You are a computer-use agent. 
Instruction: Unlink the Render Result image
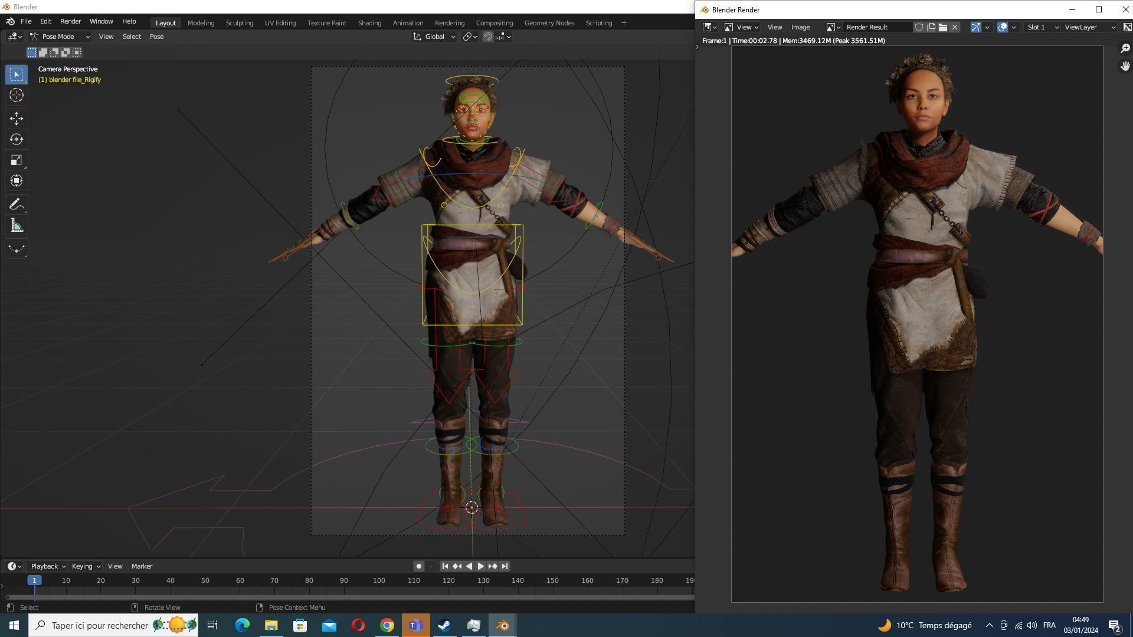[954, 27]
